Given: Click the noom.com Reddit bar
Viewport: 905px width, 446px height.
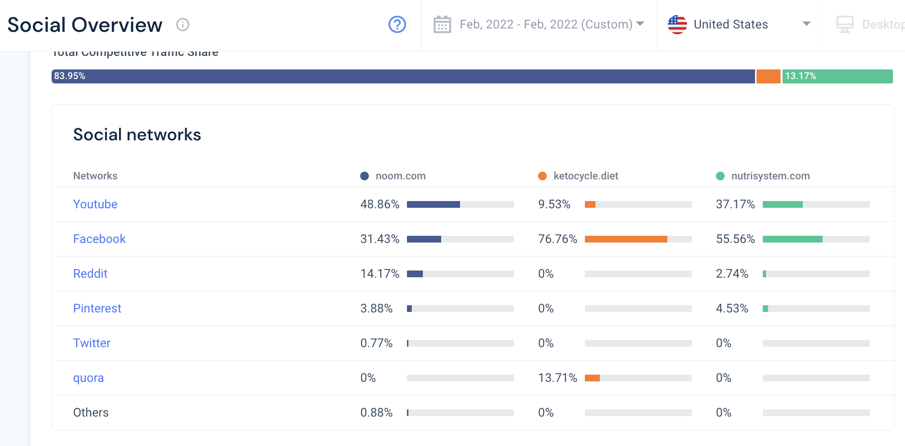Looking at the screenshot, I should tap(415, 274).
